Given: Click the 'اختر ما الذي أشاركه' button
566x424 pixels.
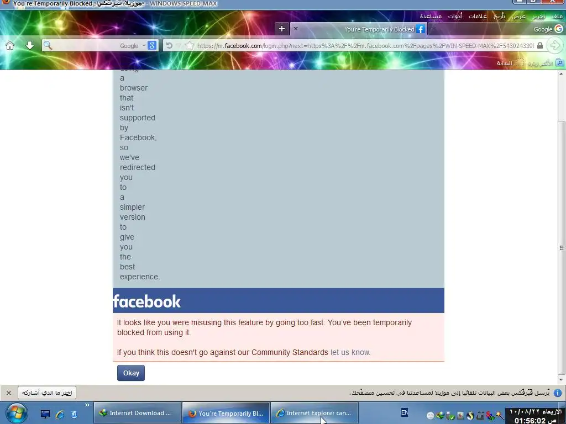Looking at the screenshot, I should point(47,393).
